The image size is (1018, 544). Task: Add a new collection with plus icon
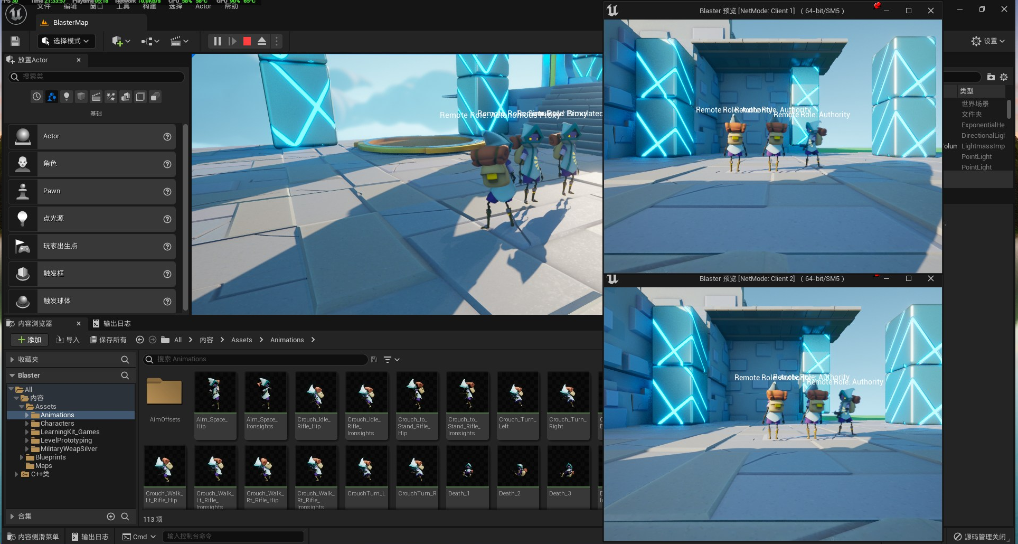pos(111,517)
